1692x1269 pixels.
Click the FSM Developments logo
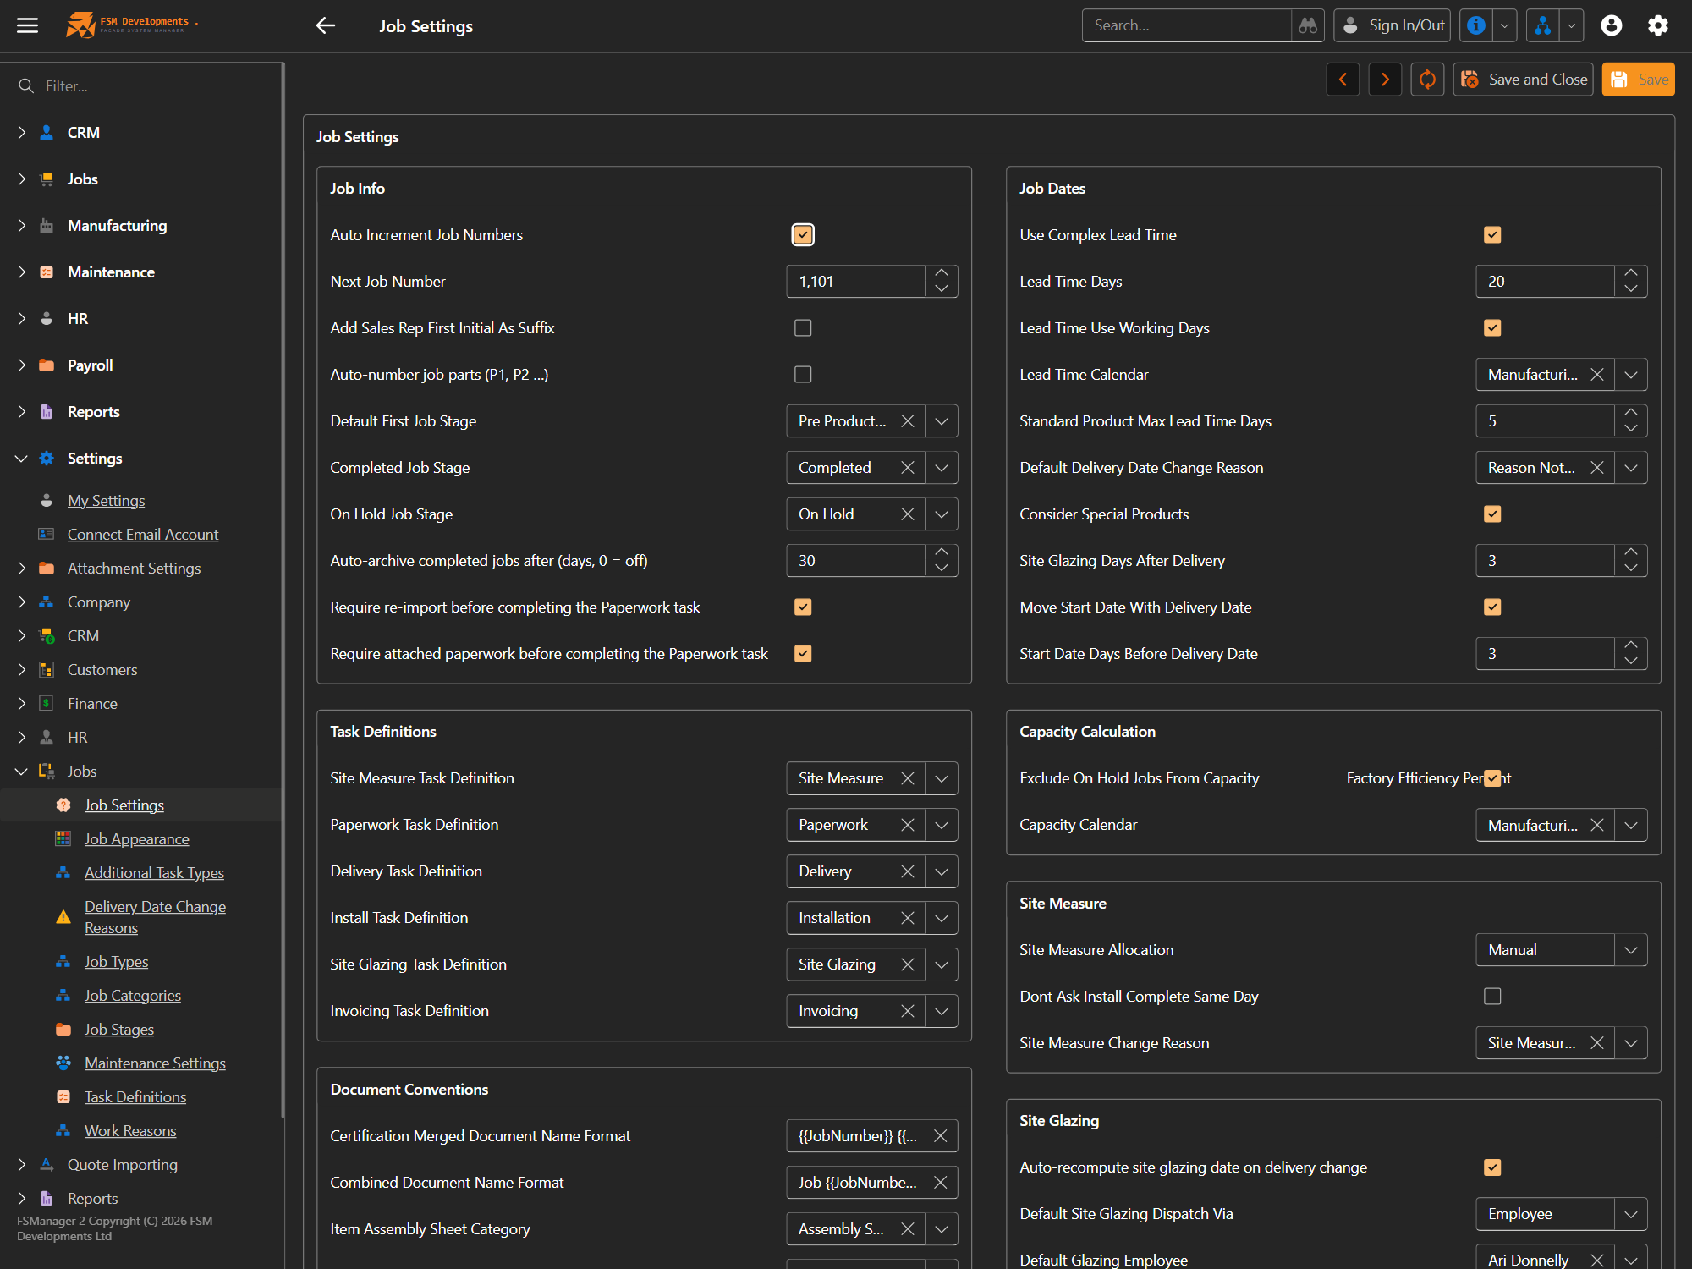click(x=131, y=25)
